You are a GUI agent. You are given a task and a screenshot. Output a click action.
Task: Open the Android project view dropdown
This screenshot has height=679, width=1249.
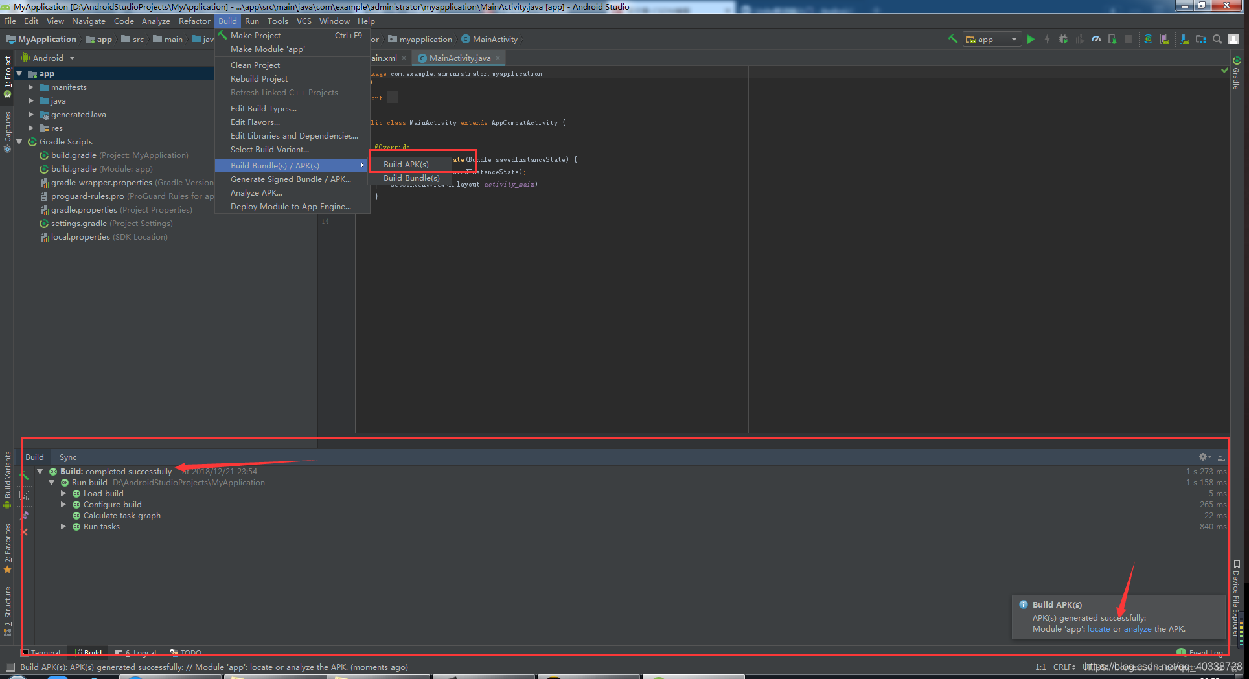coord(49,58)
